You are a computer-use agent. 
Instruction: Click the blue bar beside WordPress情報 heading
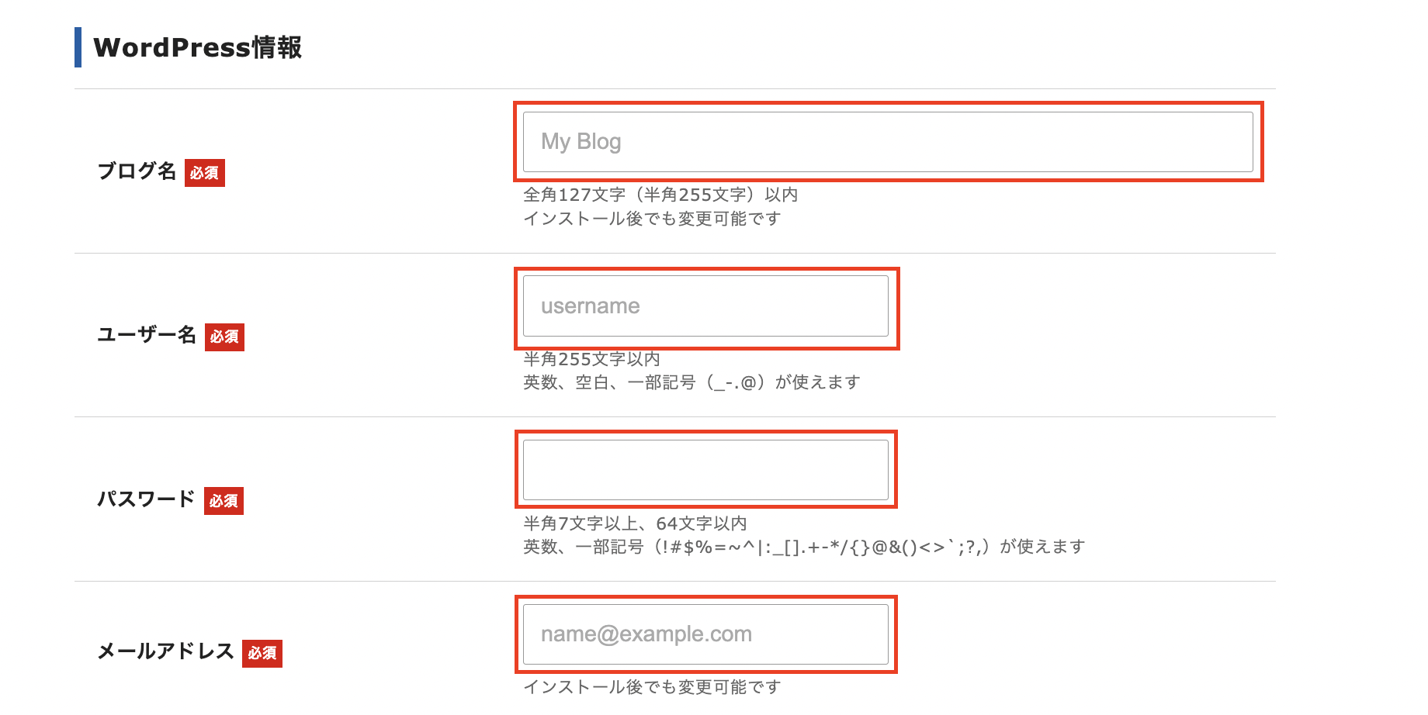click(78, 47)
